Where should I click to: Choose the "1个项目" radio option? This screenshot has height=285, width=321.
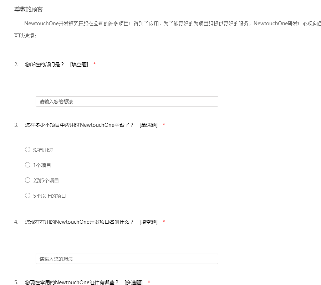(x=27, y=165)
